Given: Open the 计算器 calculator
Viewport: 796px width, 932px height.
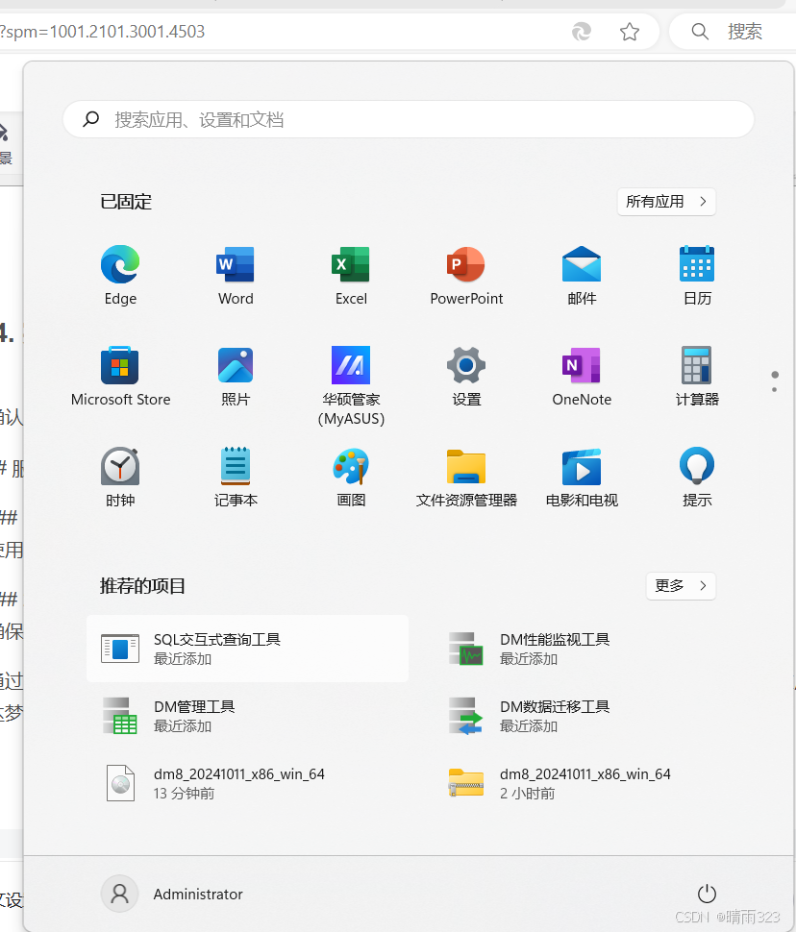Looking at the screenshot, I should [697, 377].
